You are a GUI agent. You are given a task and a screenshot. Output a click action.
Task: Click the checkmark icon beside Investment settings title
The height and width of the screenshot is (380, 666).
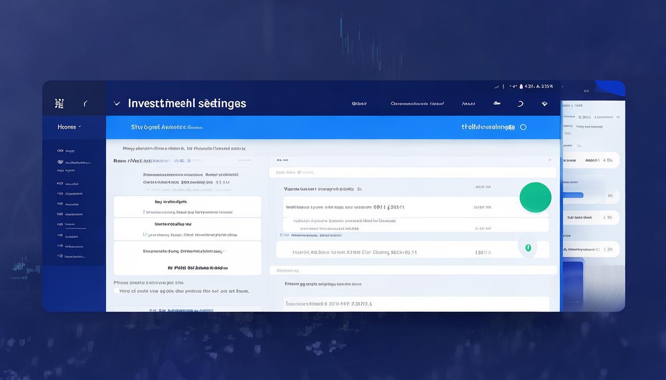click(117, 103)
